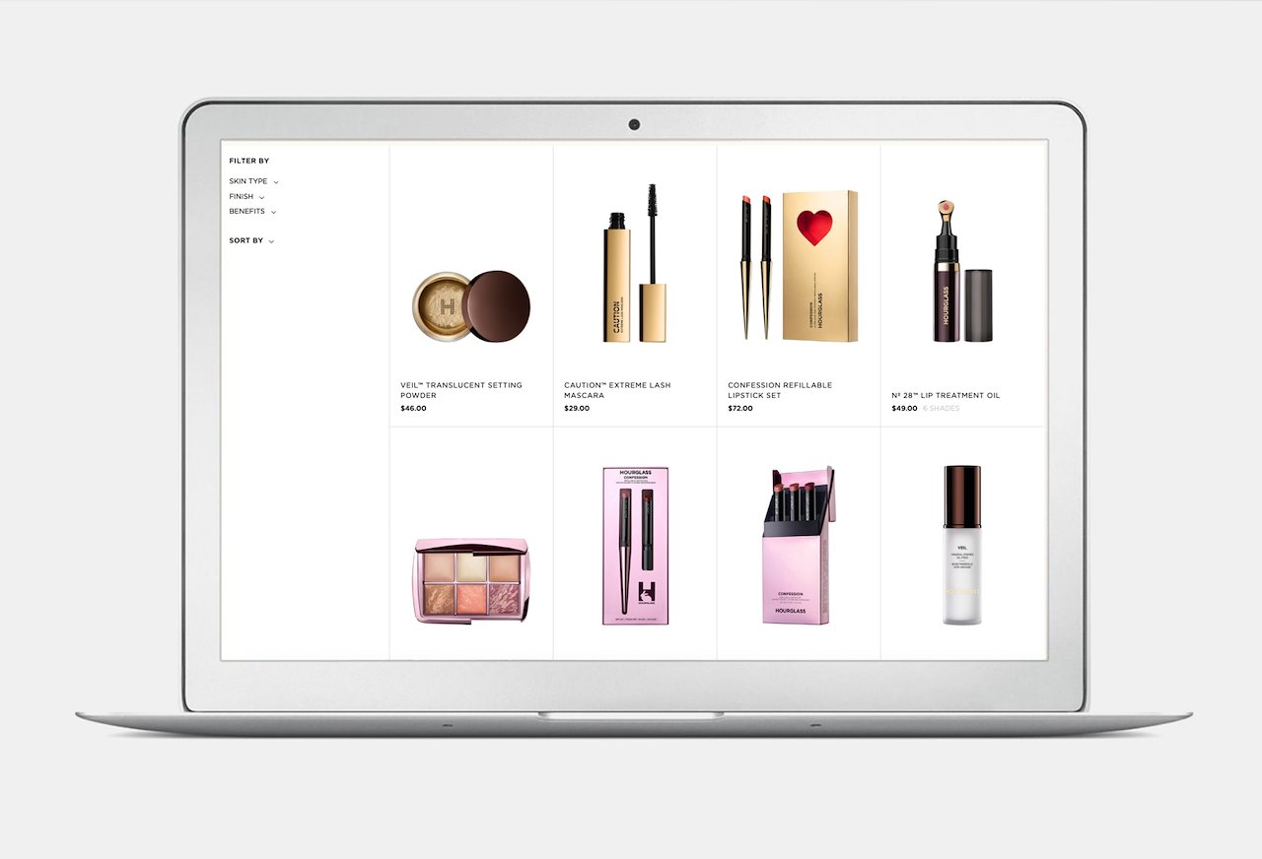
Task: Expand the Finish filter
Action: [246, 196]
